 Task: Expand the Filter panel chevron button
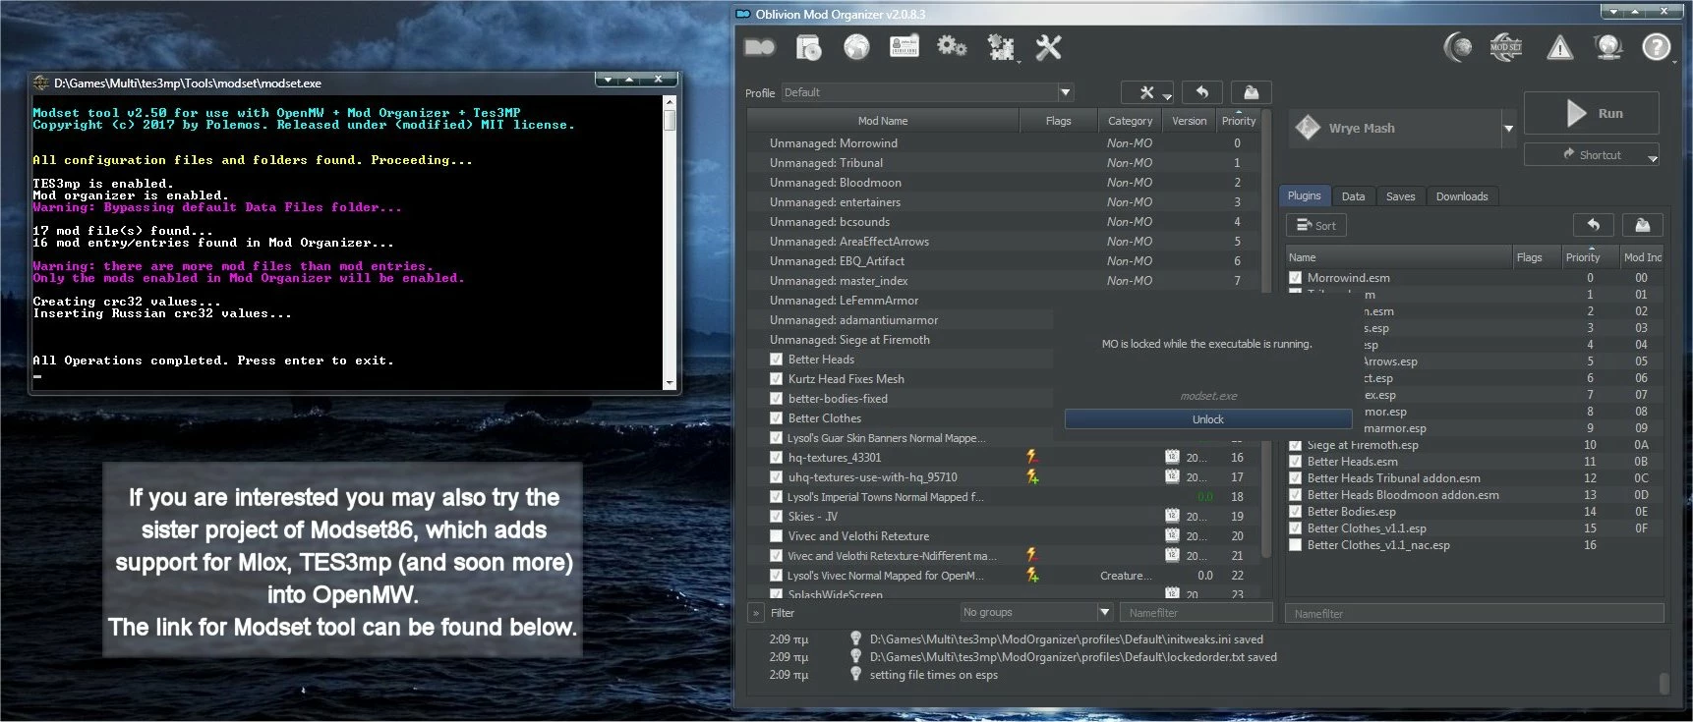click(x=756, y=612)
